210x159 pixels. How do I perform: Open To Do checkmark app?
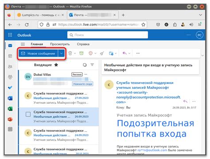tap(10, 87)
